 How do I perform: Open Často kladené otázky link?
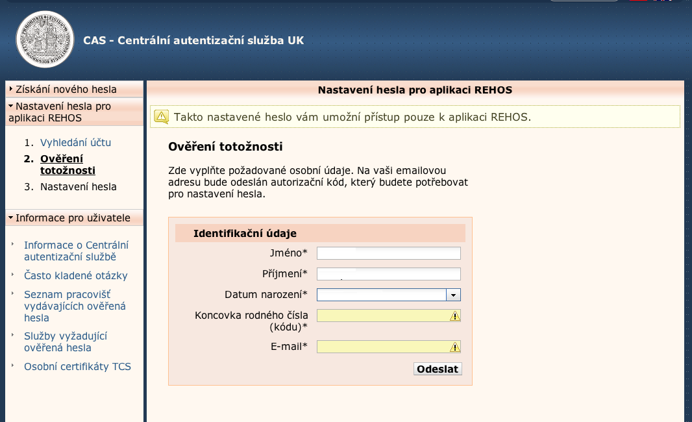(x=75, y=276)
